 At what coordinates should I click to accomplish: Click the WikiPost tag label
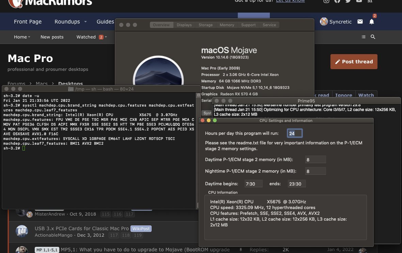[141, 228]
